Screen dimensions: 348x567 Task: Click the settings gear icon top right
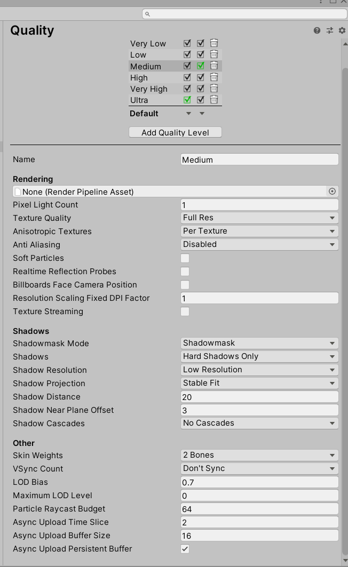[341, 30]
